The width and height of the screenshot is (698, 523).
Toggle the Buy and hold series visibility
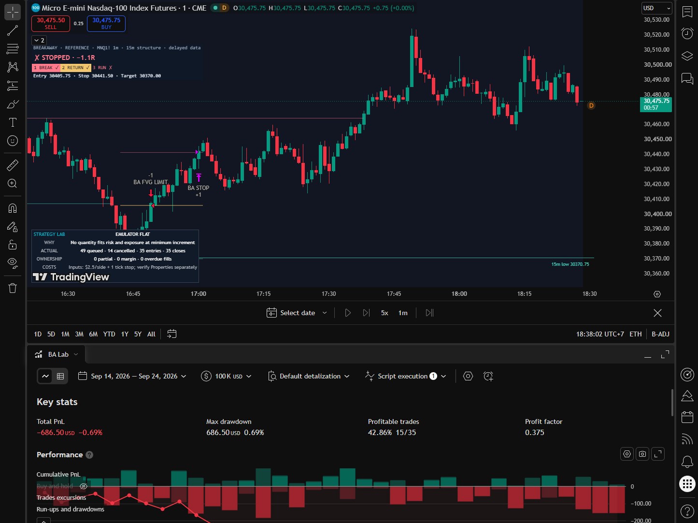pyautogui.click(x=83, y=486)
